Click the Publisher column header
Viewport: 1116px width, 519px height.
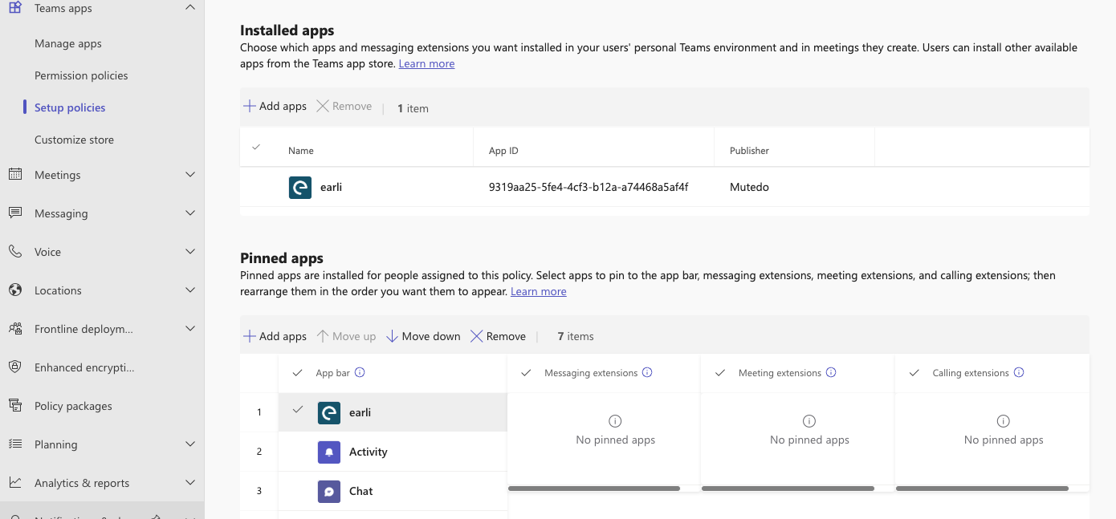pyautogui.click(x=749, y=150)
